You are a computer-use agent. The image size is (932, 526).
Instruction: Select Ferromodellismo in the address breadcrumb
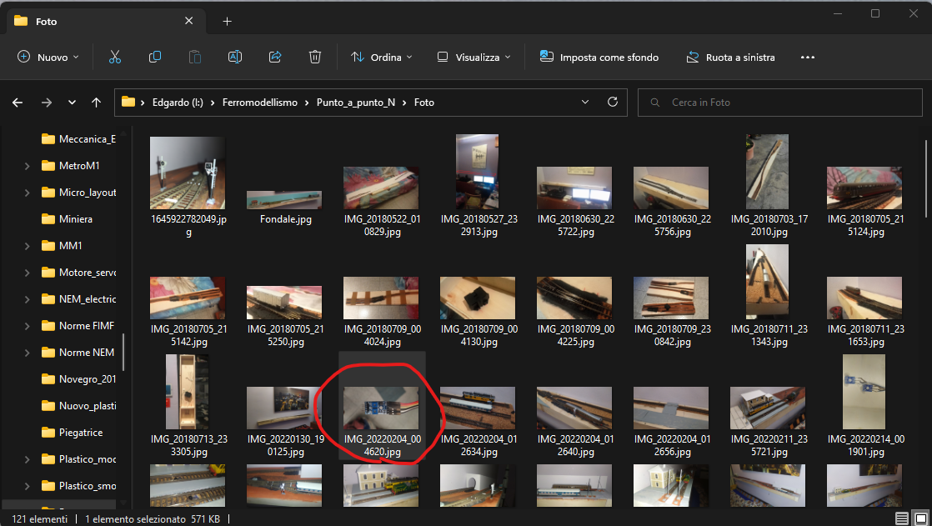(259, 103)
